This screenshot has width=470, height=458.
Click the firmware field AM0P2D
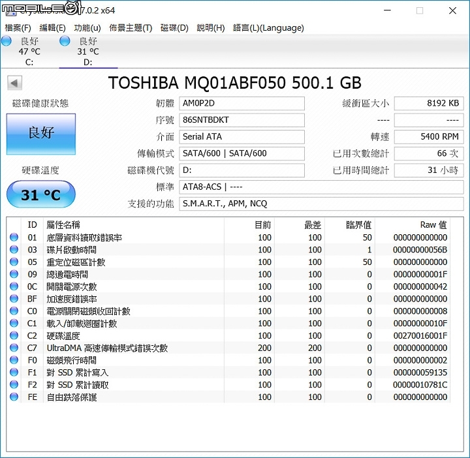pos(242,103)
